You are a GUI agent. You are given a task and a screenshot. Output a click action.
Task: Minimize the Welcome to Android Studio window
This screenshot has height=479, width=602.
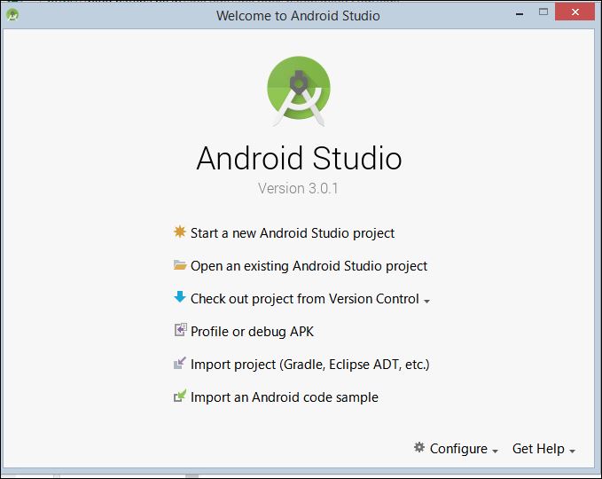coord(520,14)
